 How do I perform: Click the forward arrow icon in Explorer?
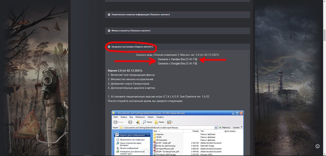click(x=130, y=122)
